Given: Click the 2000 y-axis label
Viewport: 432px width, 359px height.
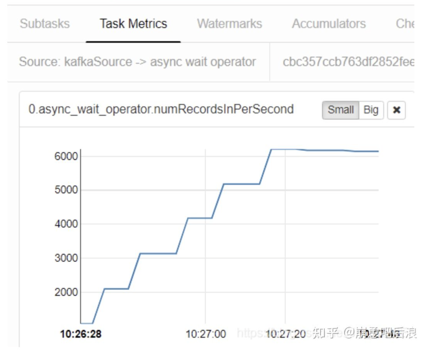Looking at the screenshot, I should click(x=66, y=292).
